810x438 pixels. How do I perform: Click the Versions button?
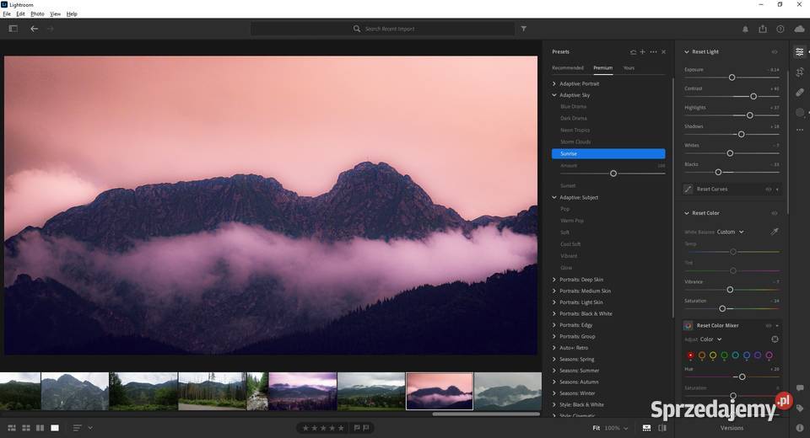click(732, 428)
